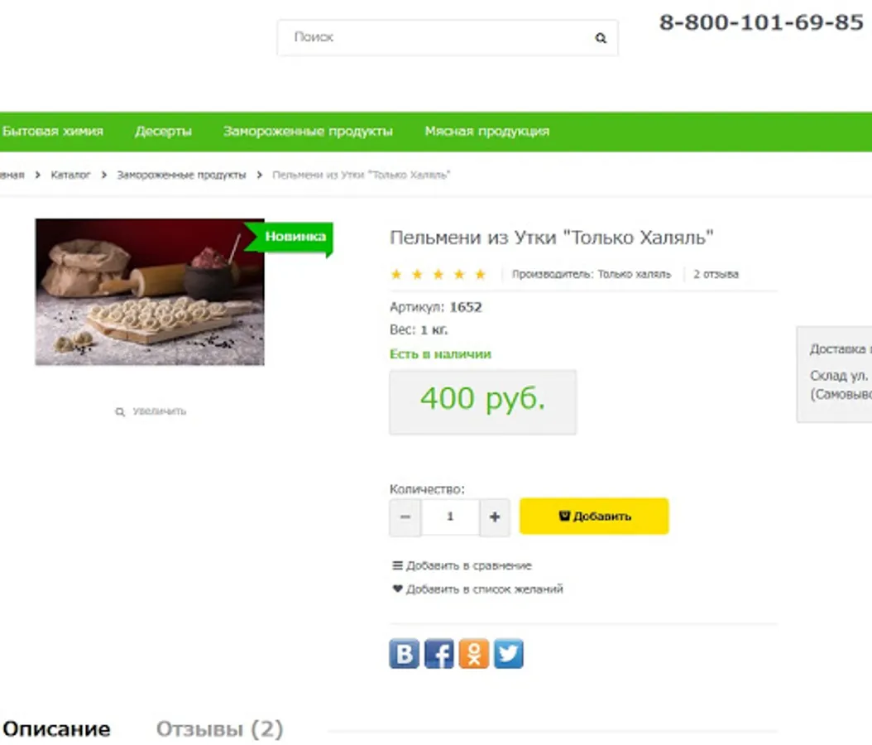The width and height of the screenshot is (872, 745).
Task: Share on Facebook icon
Action: (x=439, y=654)
